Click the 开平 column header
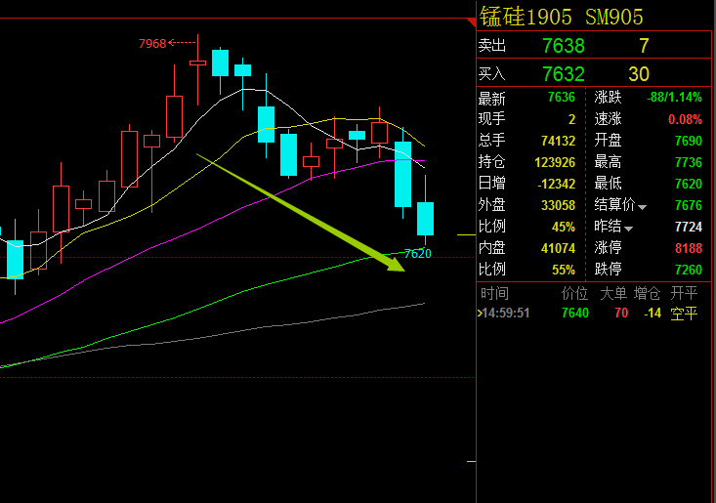 (684, 293)
